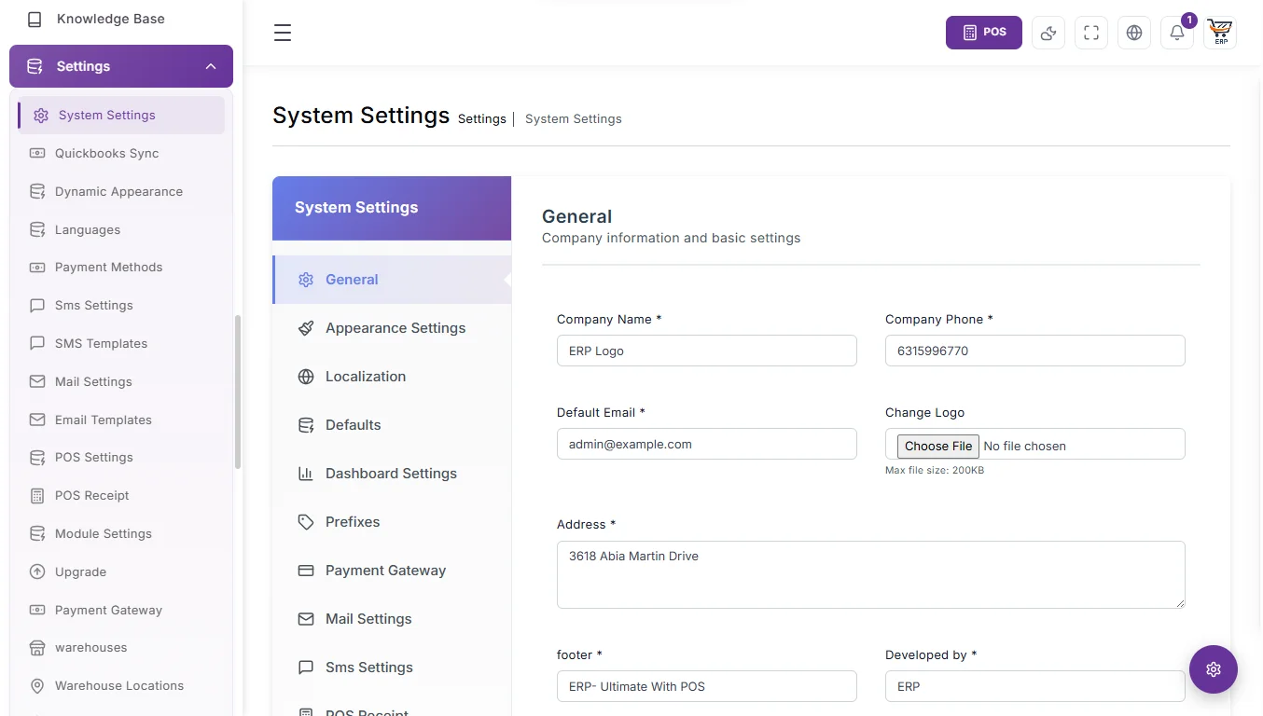Open the POS button

click(984, 33)
